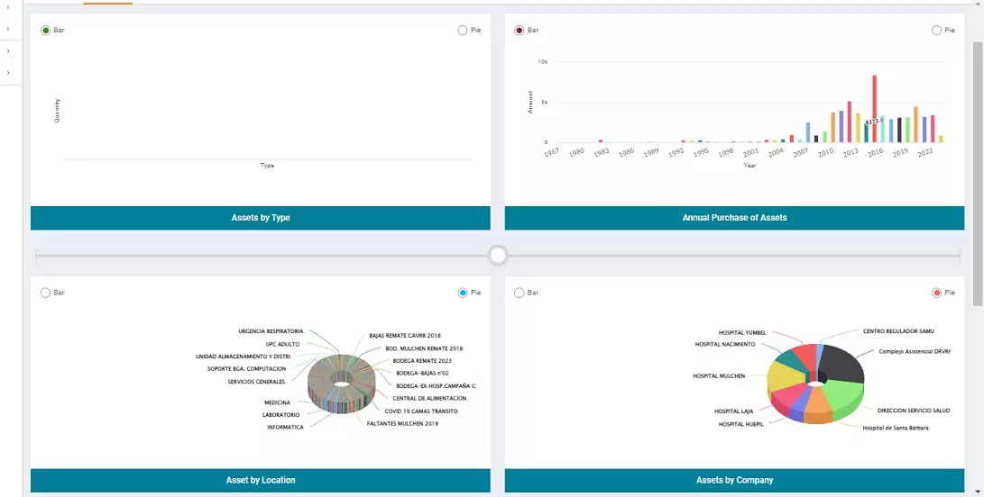
Task: Change Assets by Company chart to Bar
Action: (x=519, y=293)
